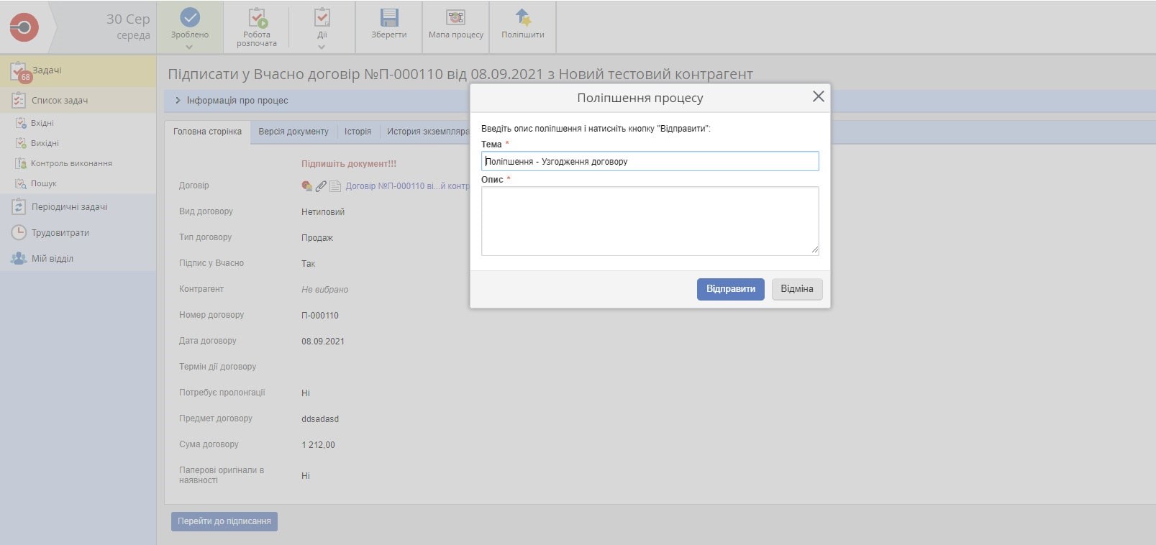The width and height of the screenshot is (1156, 545).
Task: Open Вхідні tasks in the sidebar
Action: click(42, 123)
